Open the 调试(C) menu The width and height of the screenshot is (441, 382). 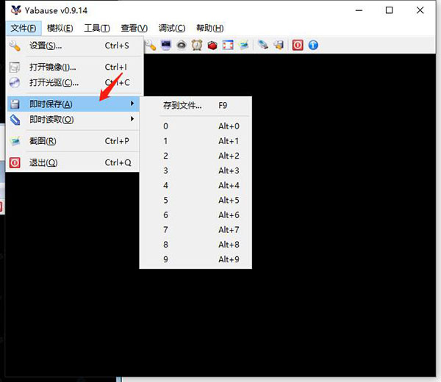172,28
